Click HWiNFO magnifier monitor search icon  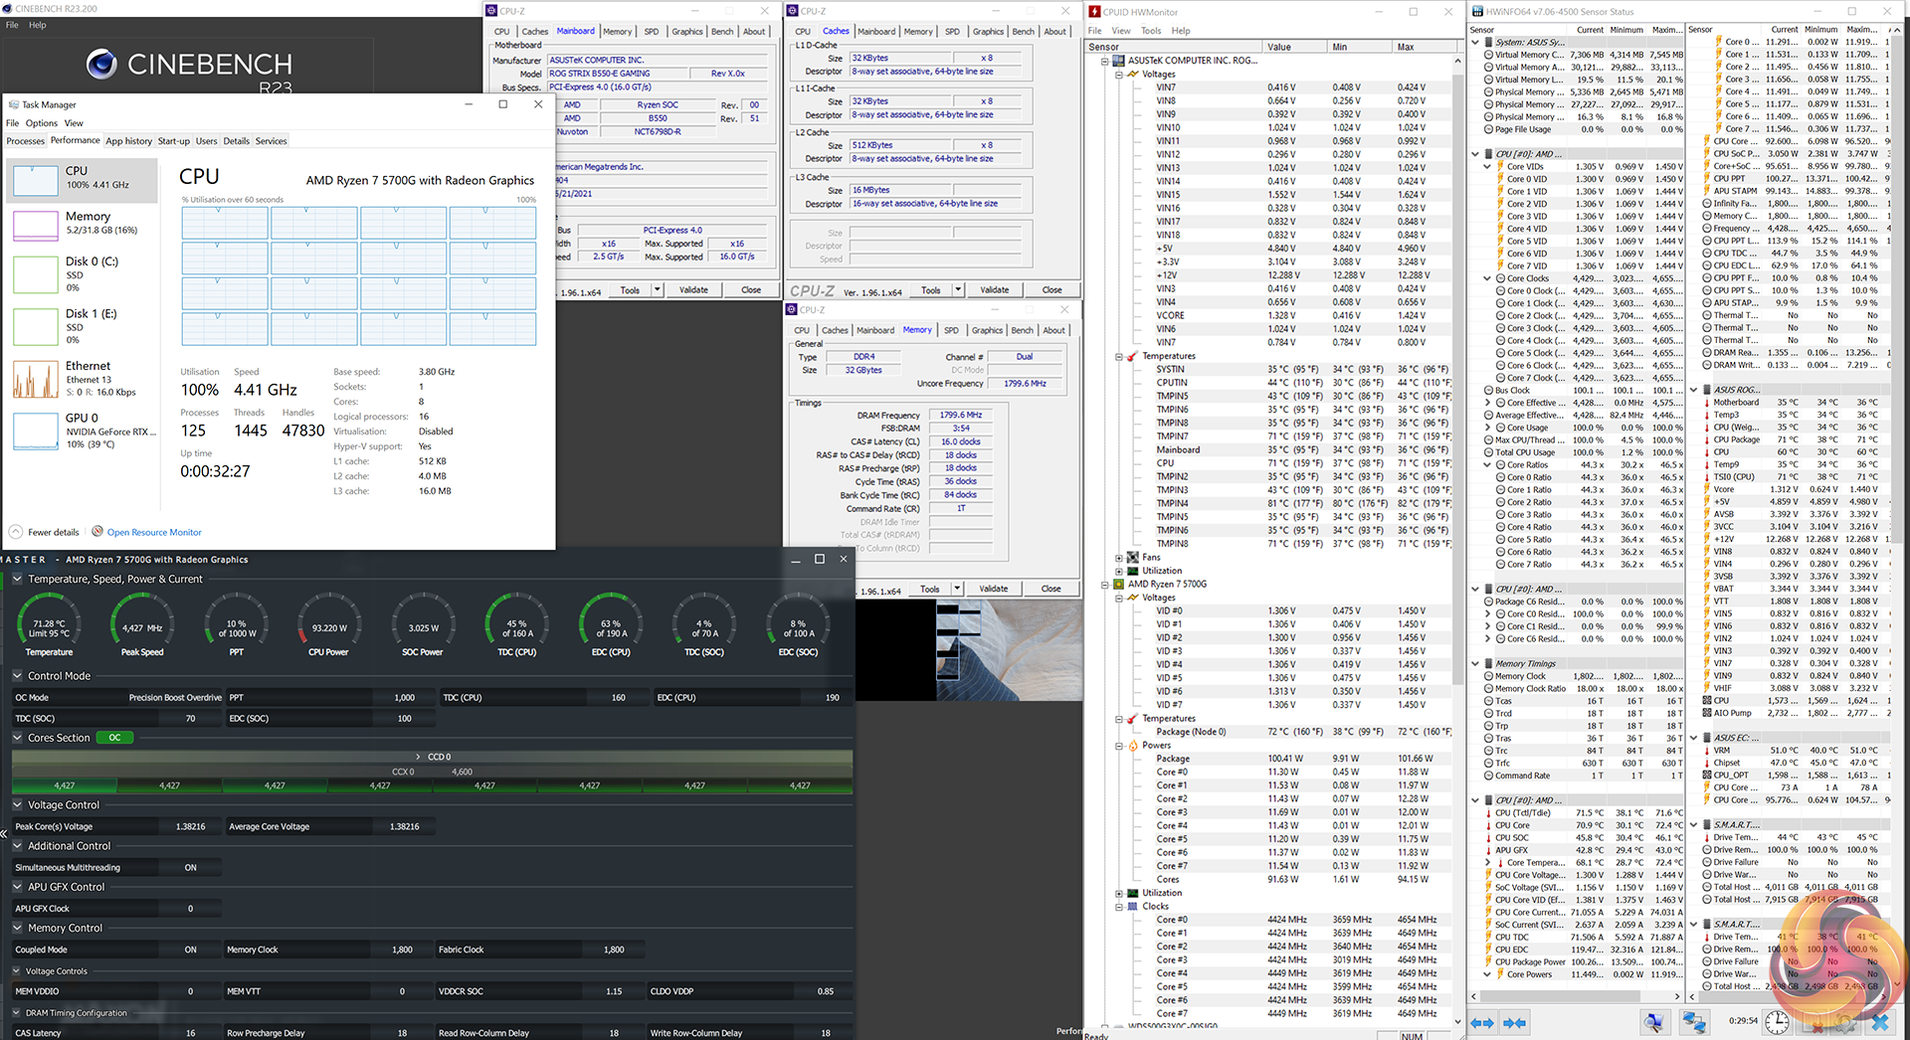click(1653, 1022)
